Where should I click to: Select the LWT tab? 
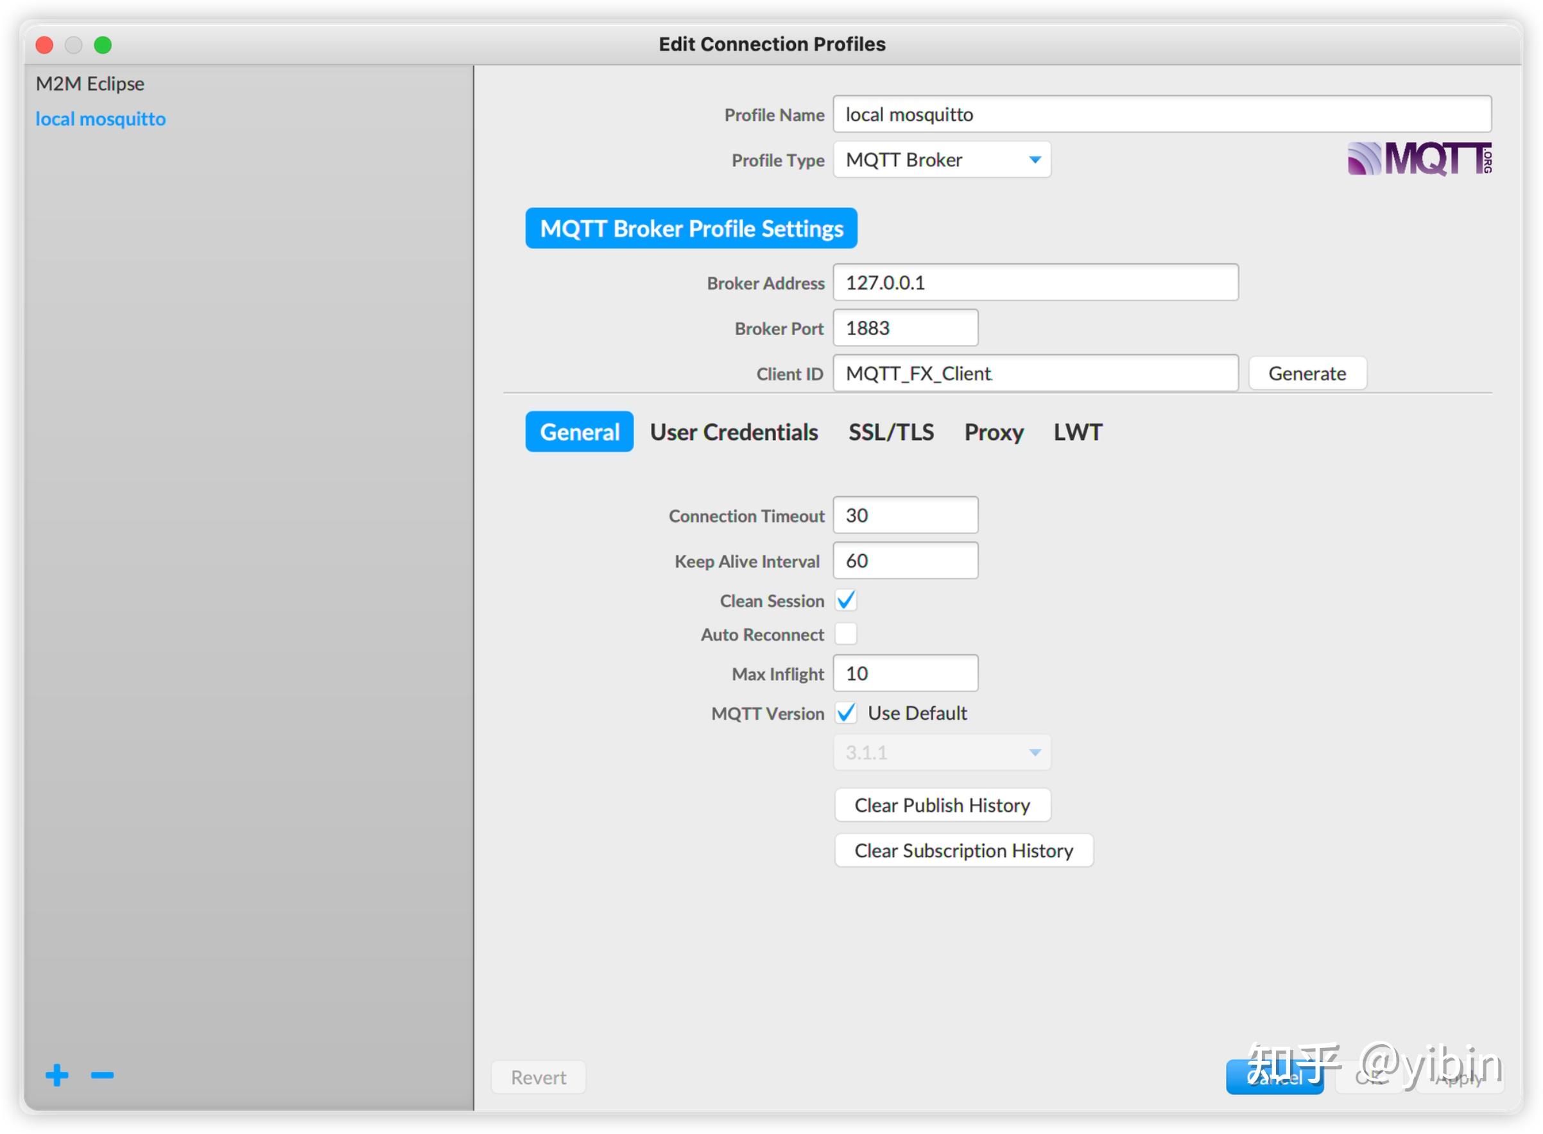[x=1077, y=432]
